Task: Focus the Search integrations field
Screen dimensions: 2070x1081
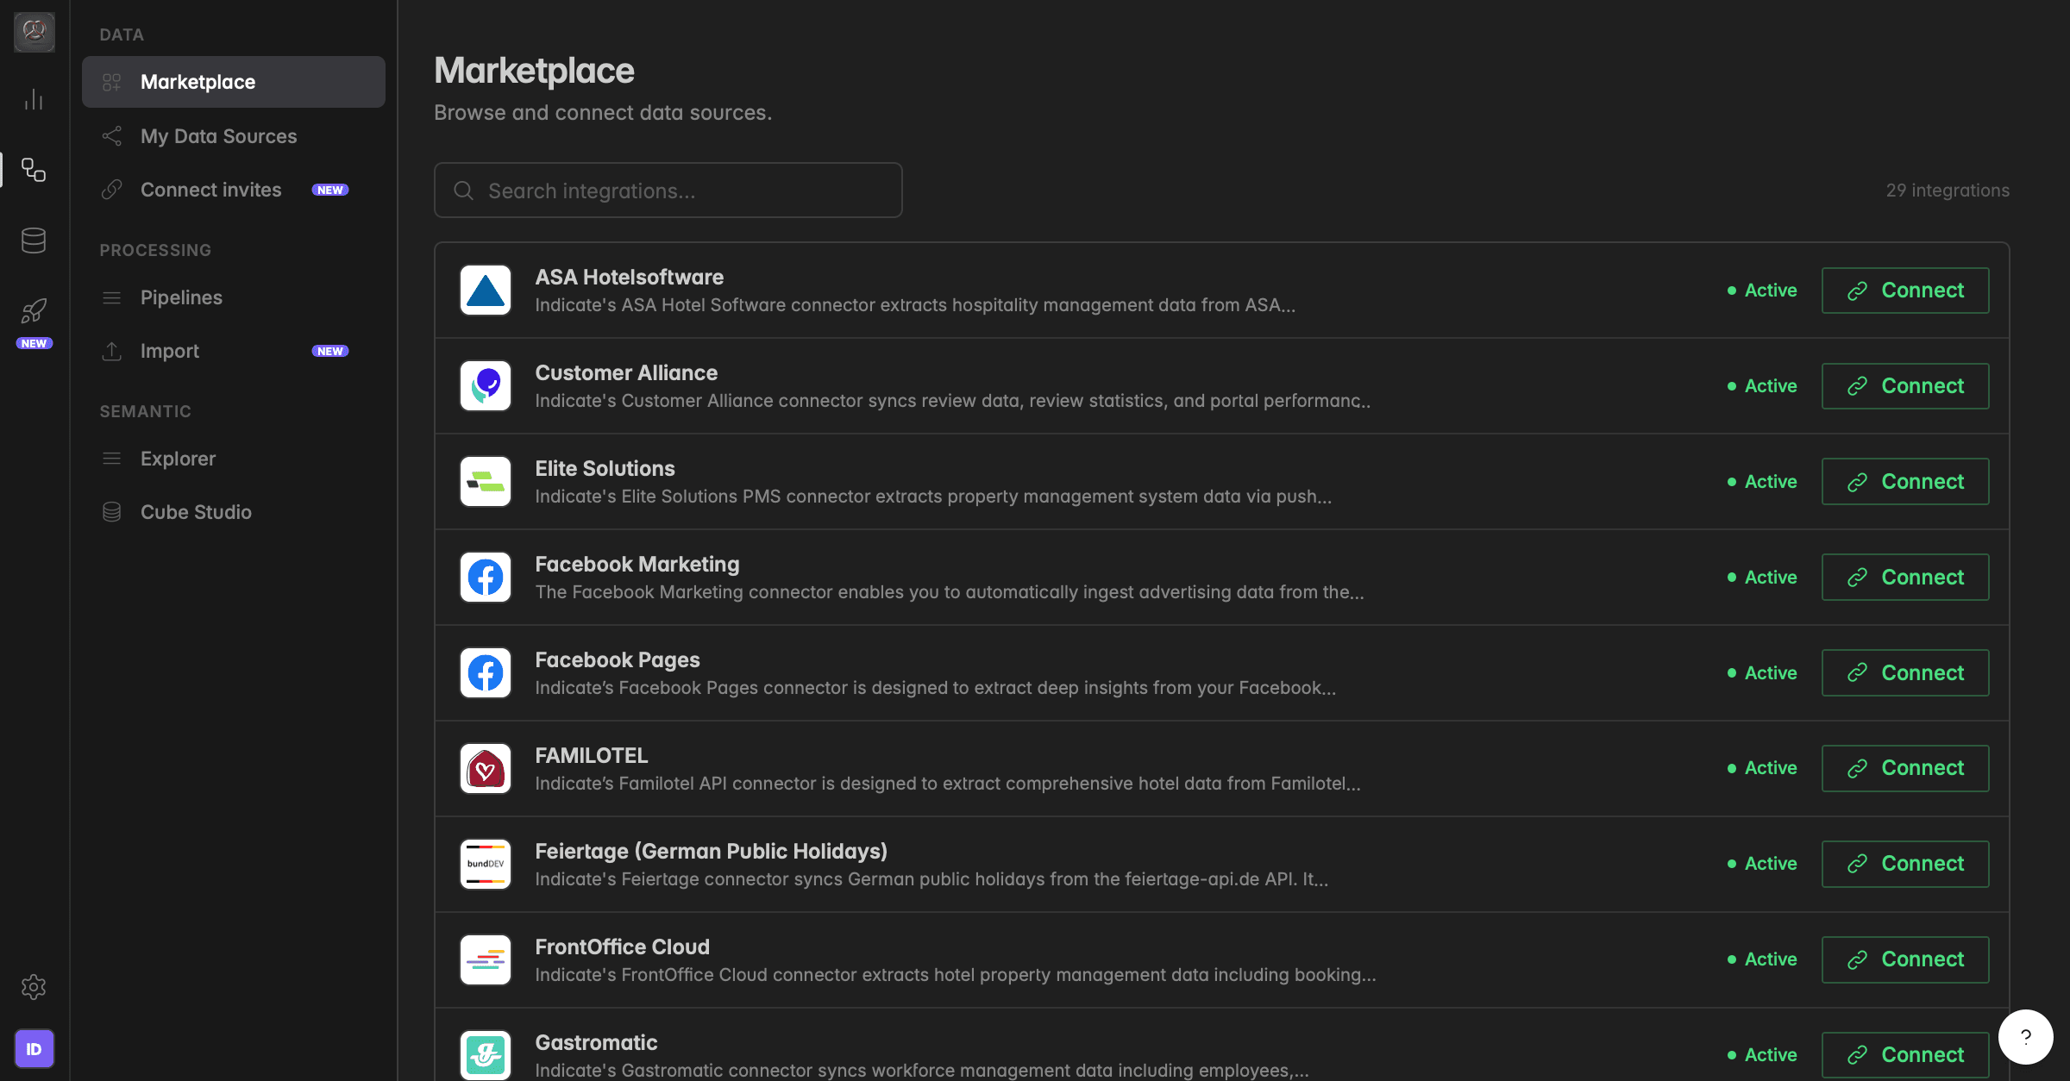Action: click(x=668, y=191)
